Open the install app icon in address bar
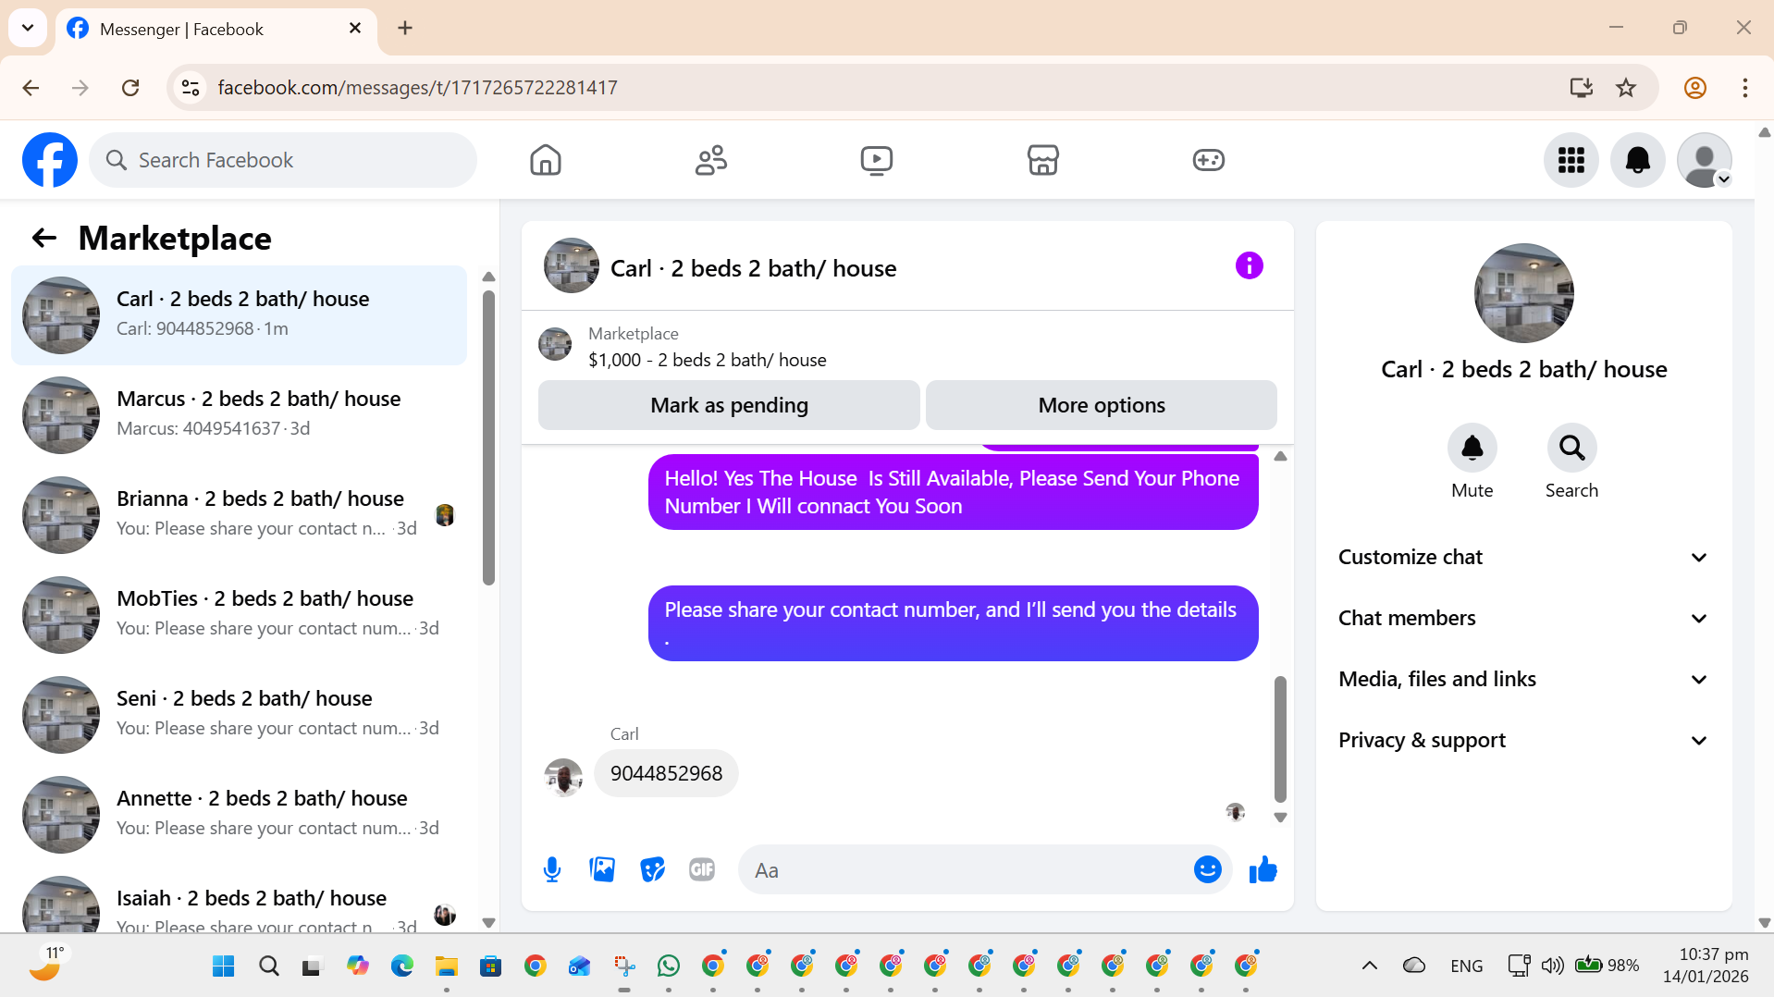 (x=1581, y=87)
